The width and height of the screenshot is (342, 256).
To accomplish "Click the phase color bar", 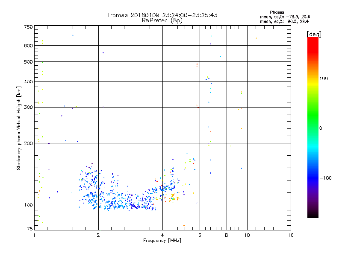I will 313,127.
